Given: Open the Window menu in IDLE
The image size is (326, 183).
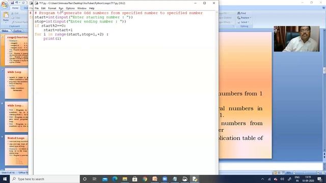Looking at the screenshot, I should 81,8.
